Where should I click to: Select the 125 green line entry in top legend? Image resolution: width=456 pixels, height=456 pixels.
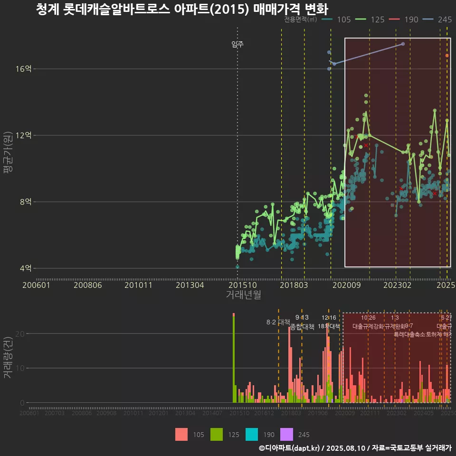pos(370,19)
